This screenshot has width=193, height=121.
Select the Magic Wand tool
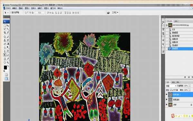coord(8,29)
